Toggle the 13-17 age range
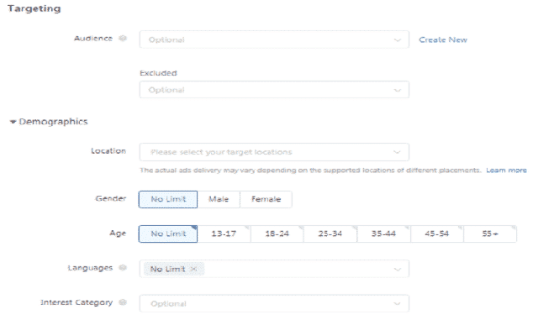The height and width of the screenshot is (336, 538). pyautogui.click(x=224, y=234)
